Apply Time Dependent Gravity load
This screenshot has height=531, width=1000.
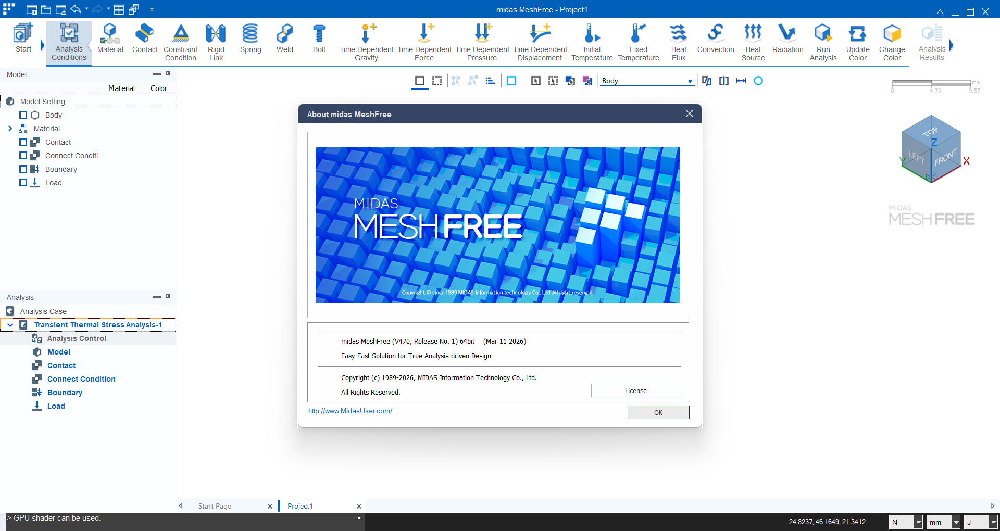(x=366, y=43)
